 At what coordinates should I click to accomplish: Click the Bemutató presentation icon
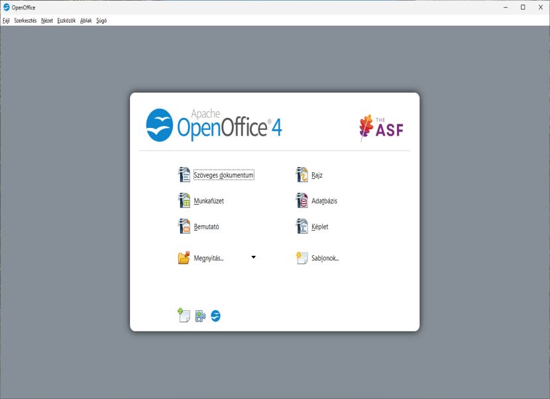[184, 227]
